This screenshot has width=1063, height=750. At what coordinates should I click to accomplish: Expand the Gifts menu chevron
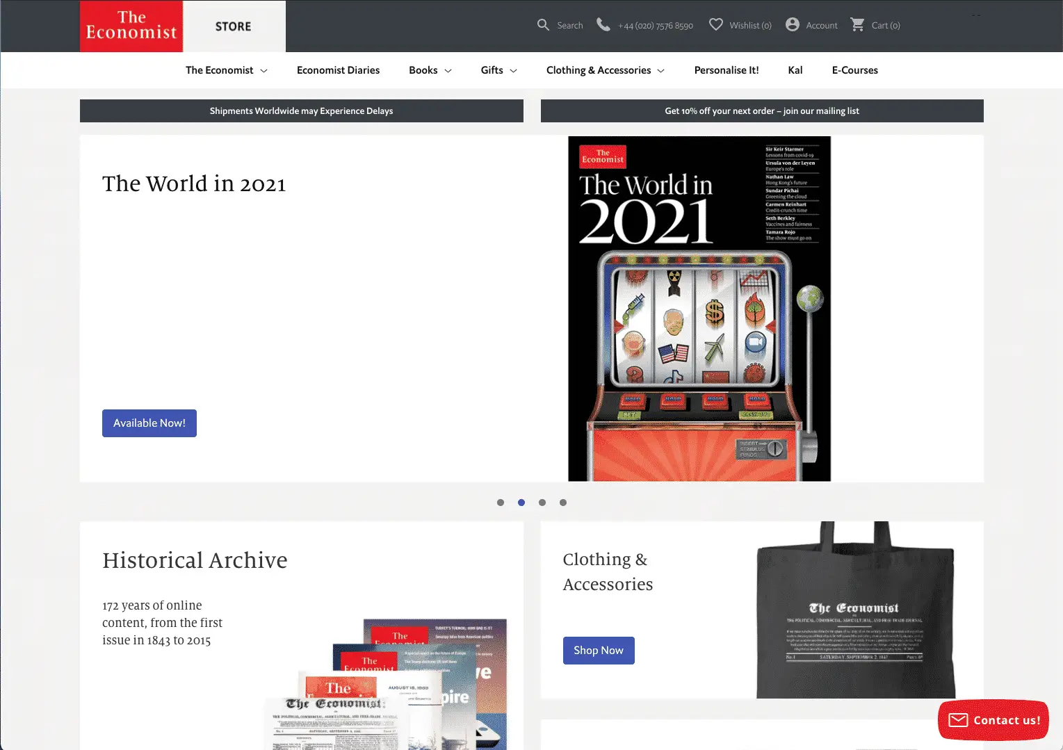click(513, 71)
